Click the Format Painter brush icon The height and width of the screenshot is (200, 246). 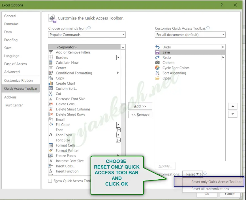coord(51,150)
